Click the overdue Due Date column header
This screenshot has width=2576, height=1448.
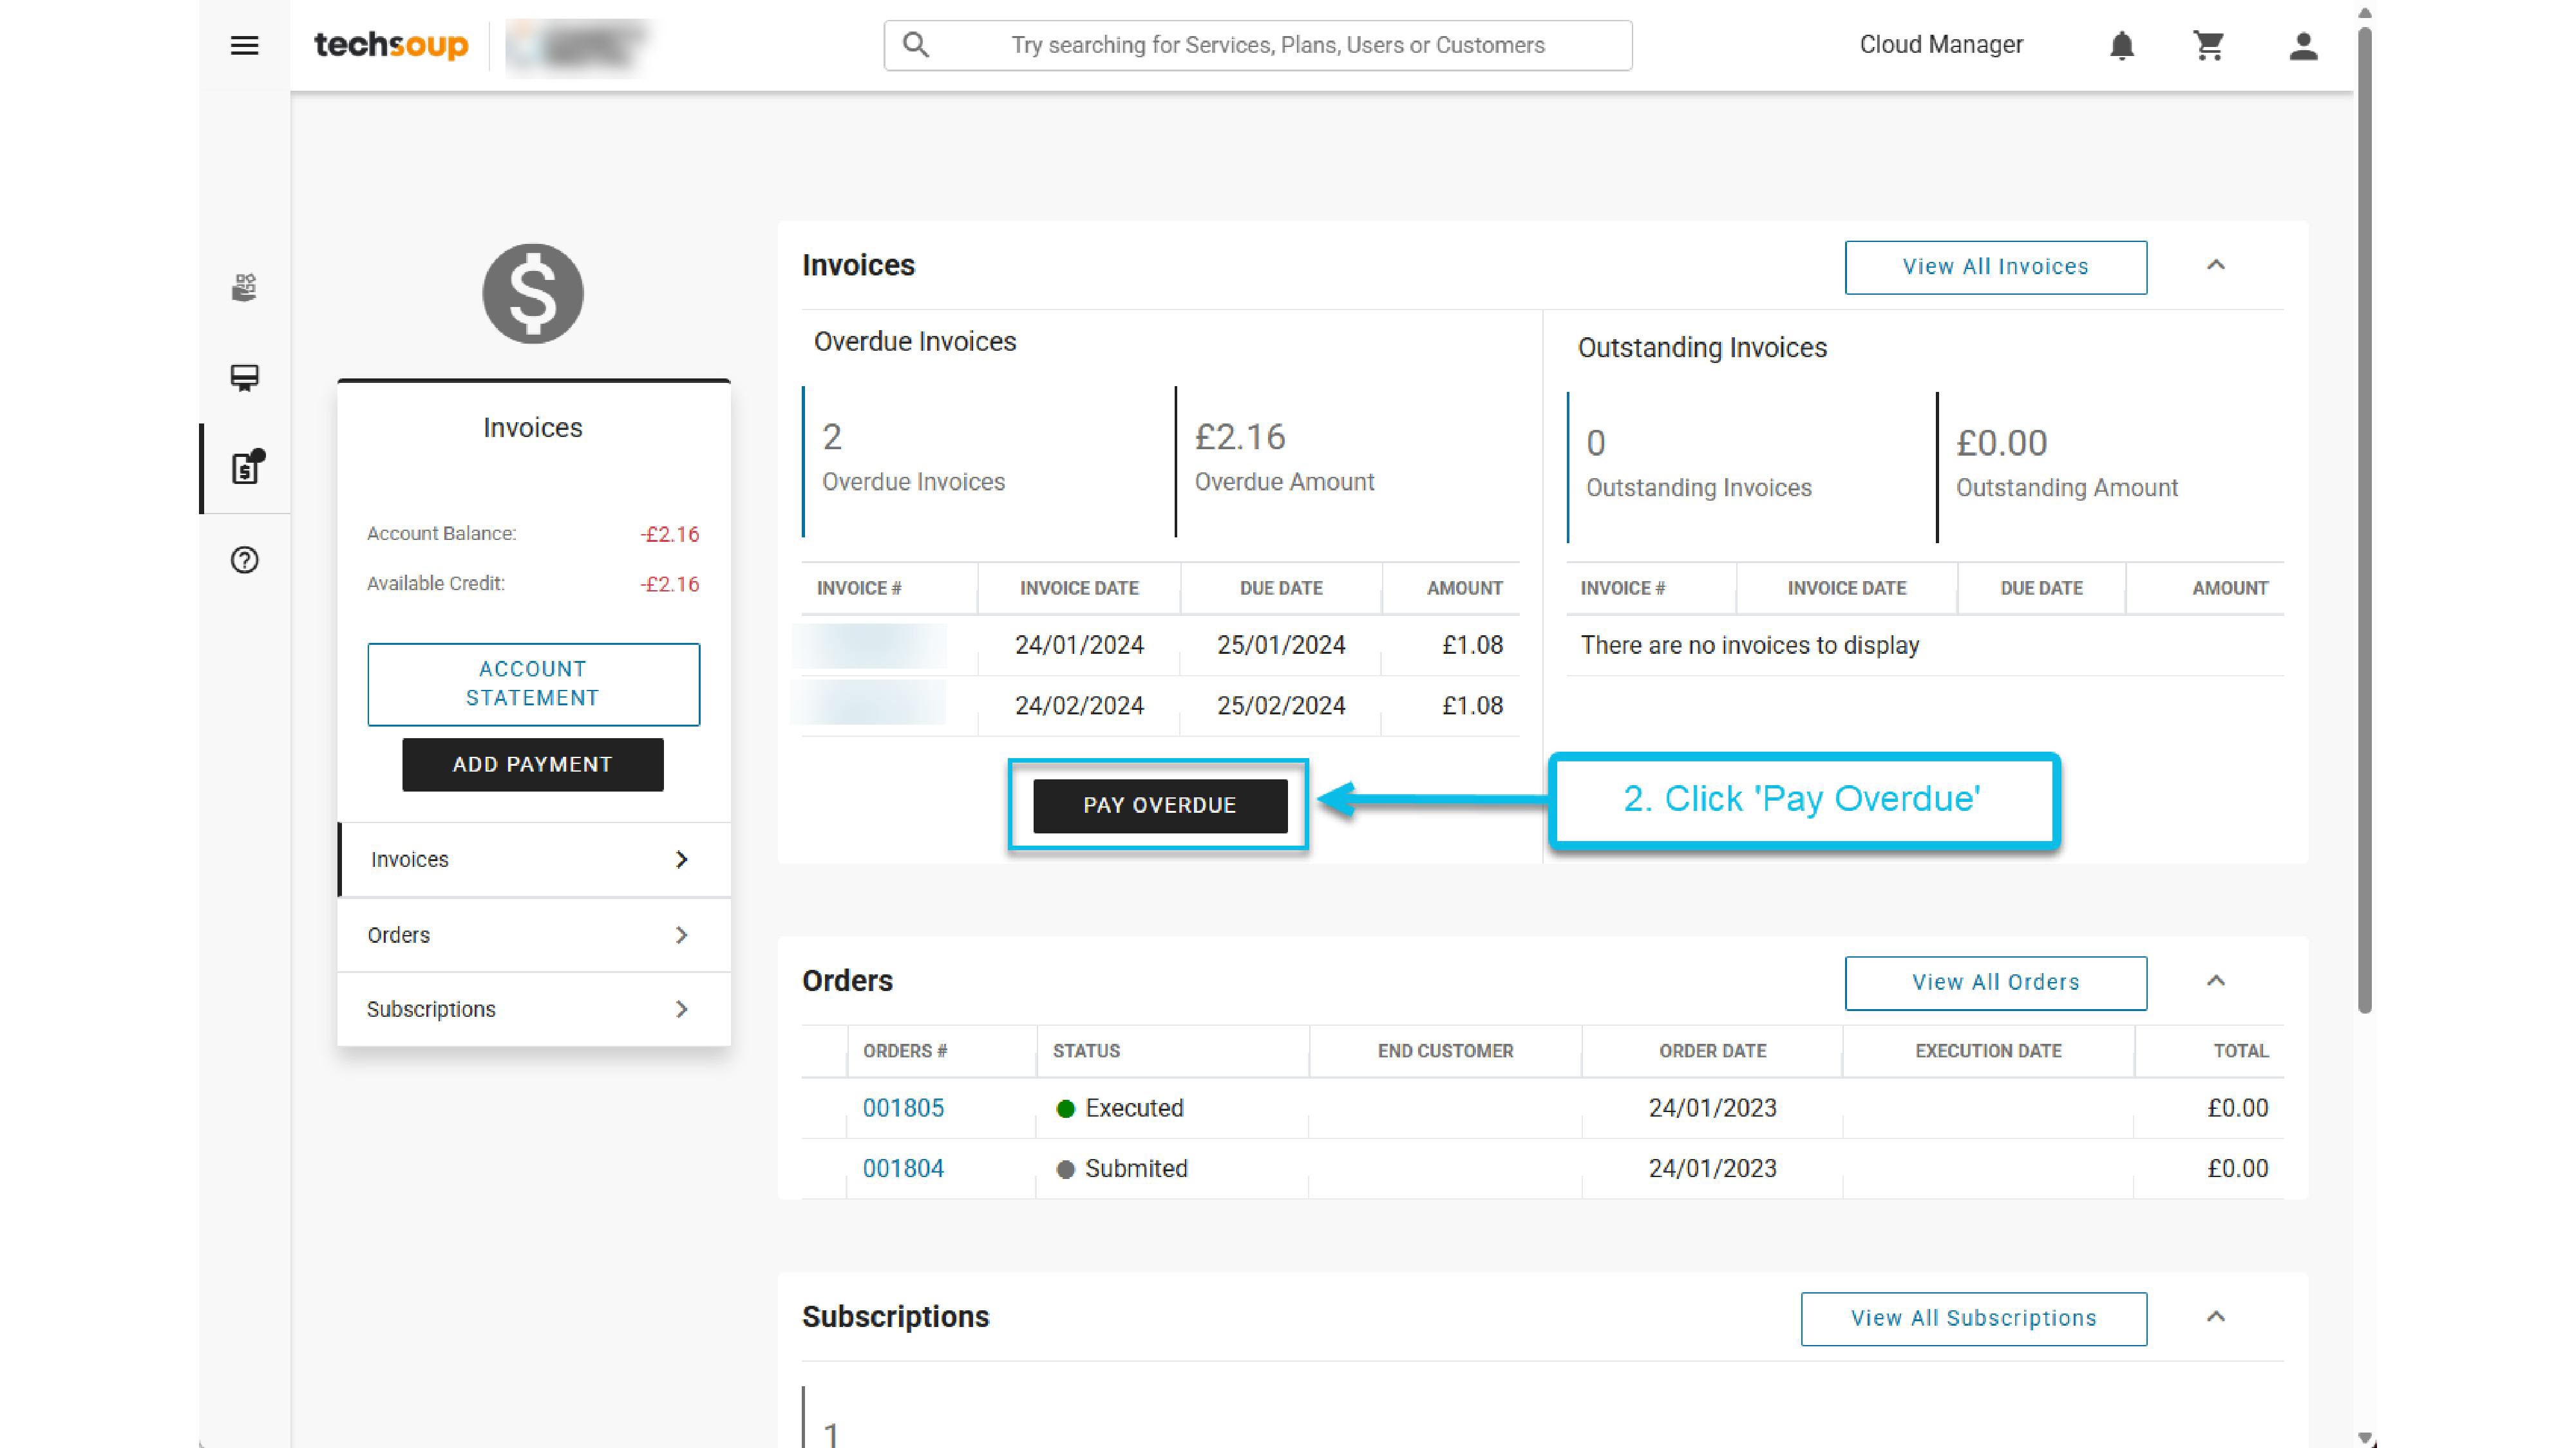tap(1281, 589)
